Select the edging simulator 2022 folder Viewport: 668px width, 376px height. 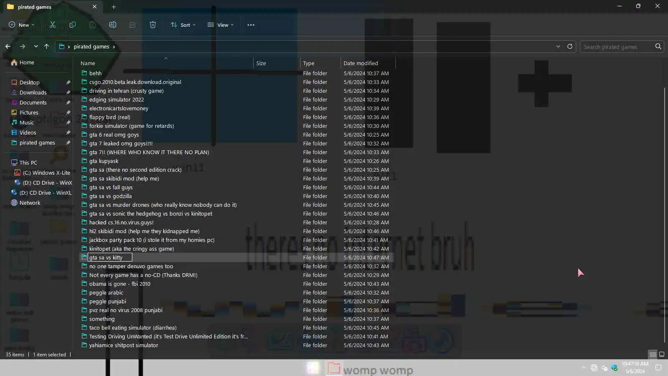(116, 99)
